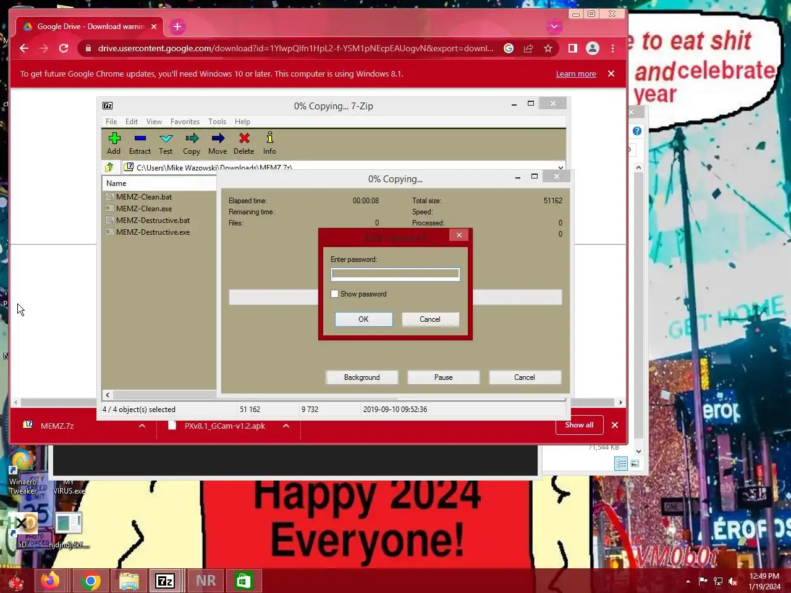Open the PXv8.1_GCam apk download options arrow
Image resolution: width=791 pixels, height=593 pixels.
pos(286,426)
